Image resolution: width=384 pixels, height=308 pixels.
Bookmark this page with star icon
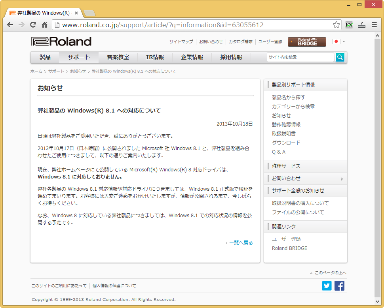point(336,24)
